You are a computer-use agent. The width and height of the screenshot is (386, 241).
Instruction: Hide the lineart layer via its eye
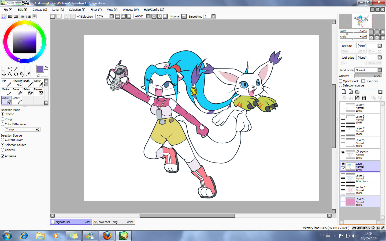[343, 152]
